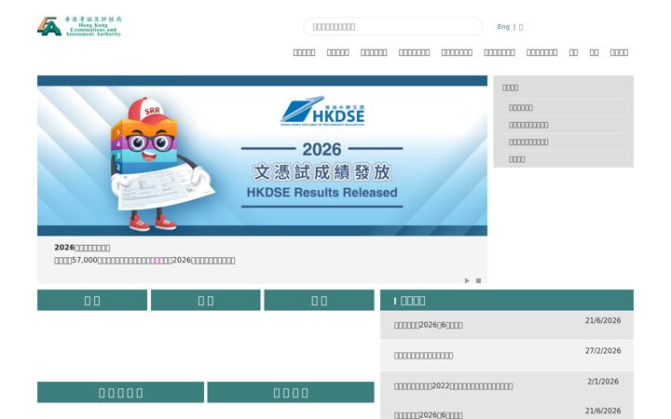Select the middle of three green tabs below banner
Screen dimensions: 671x419
(x=205, y=300)
